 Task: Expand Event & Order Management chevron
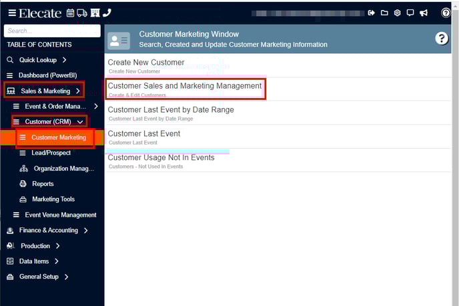(96, 106)
